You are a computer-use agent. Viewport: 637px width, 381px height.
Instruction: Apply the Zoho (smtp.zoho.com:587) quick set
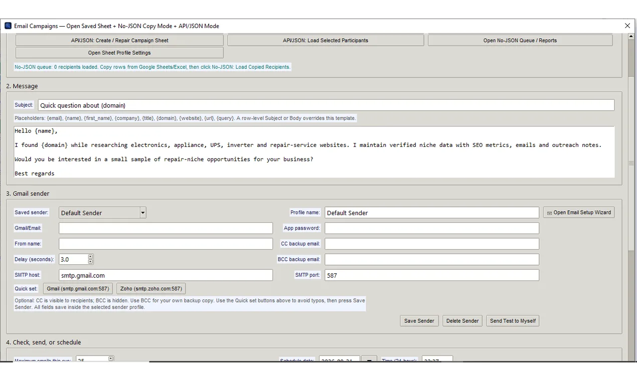[151, 289]
